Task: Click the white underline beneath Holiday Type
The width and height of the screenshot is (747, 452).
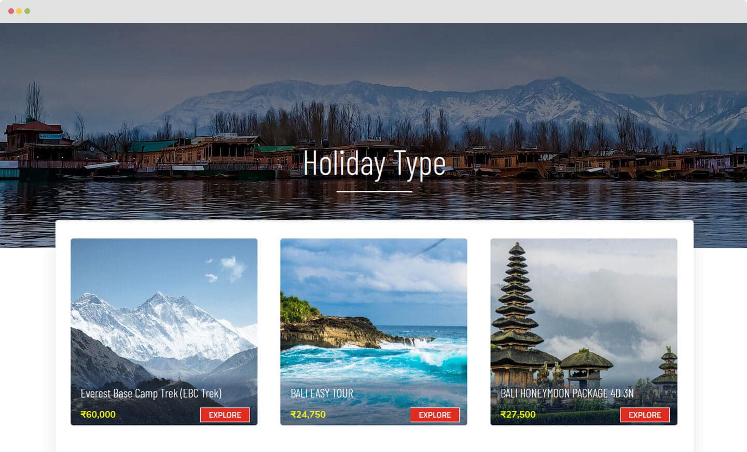Action: (x=374, y=191)
